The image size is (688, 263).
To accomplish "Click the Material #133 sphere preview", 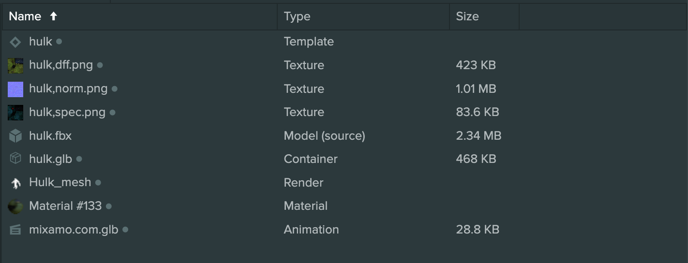I will click(15, 206).
